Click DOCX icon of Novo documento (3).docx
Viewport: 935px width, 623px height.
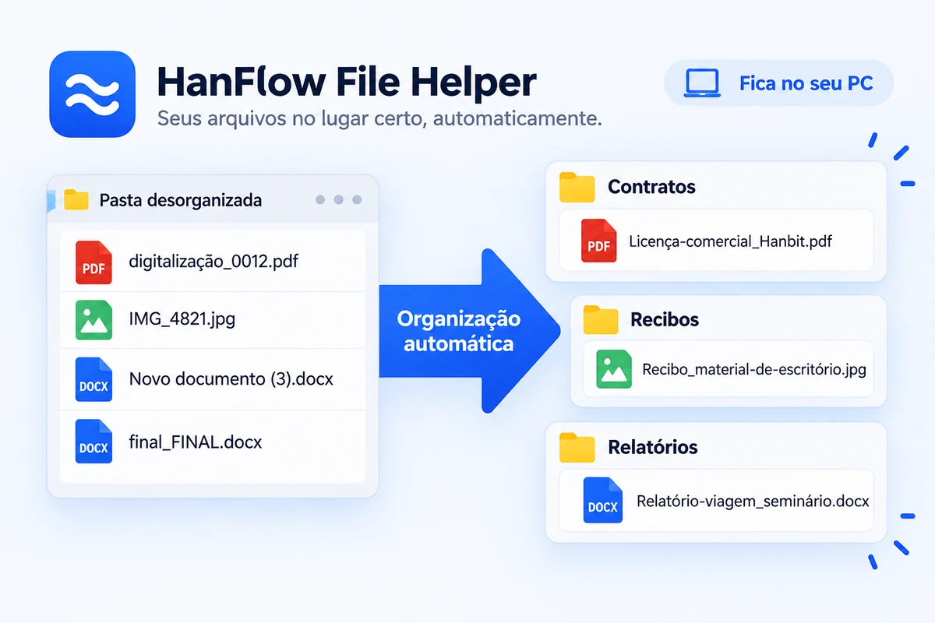pos(94,379)
